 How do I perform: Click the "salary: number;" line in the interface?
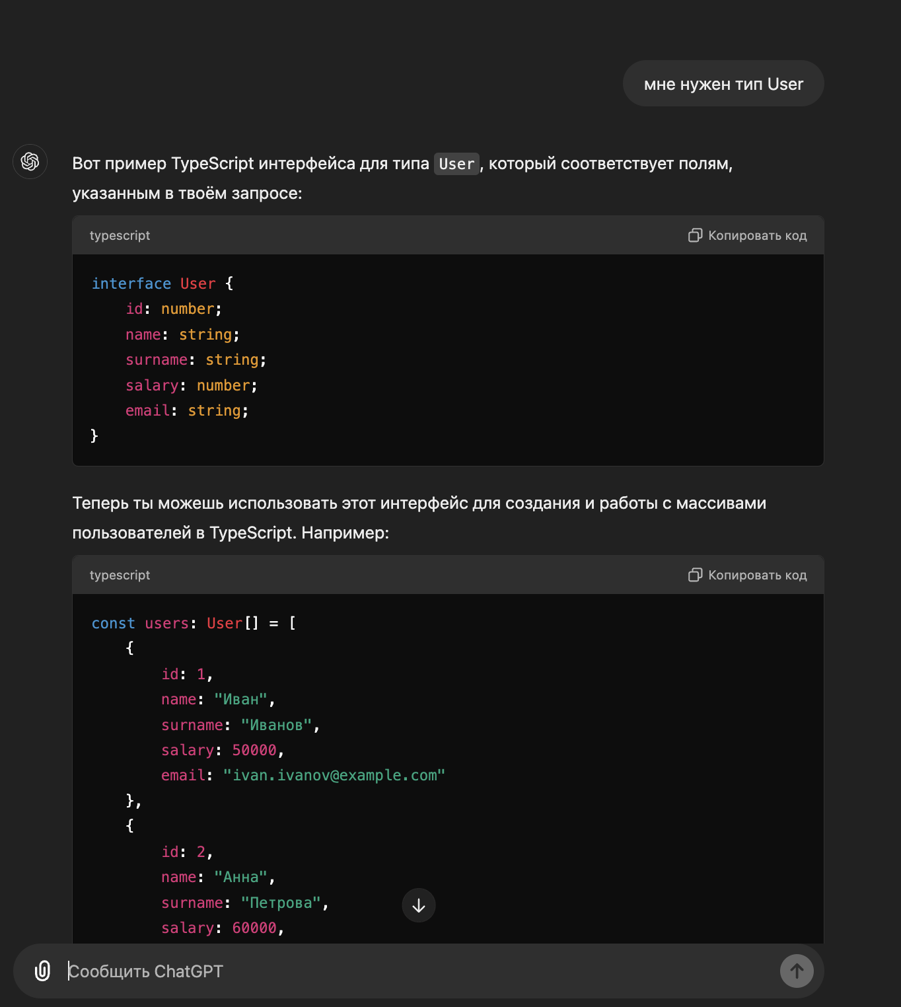(x=191, y=385)
